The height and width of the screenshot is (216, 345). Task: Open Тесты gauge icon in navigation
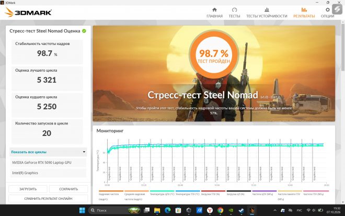point(234,9)
